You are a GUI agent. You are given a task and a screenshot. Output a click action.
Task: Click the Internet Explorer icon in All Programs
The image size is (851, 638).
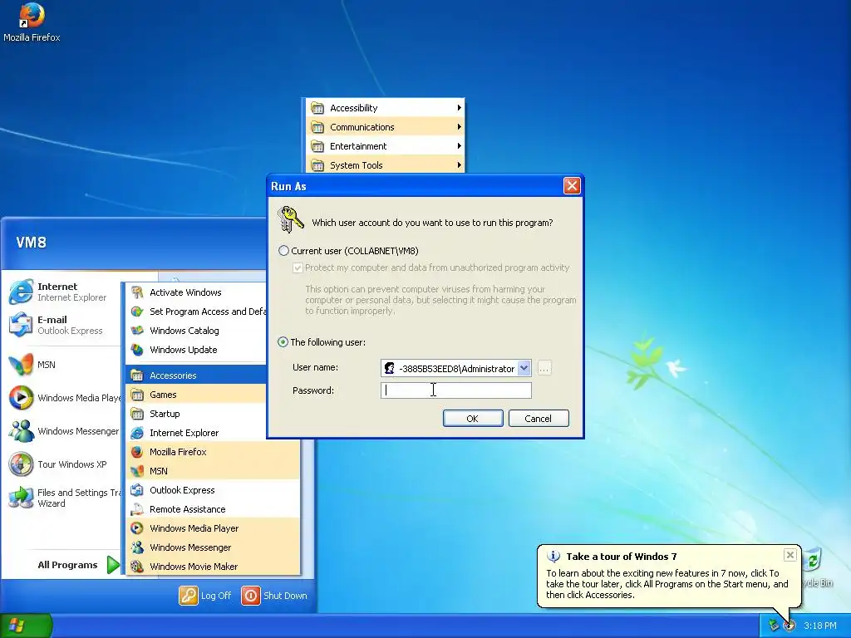point(137,433)
